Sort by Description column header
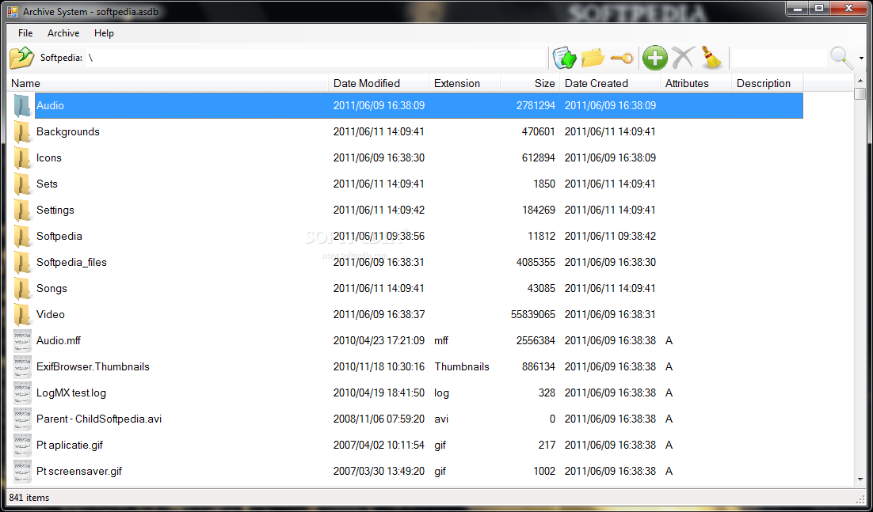Screen dimensions: 873x512 click(767, 83)
